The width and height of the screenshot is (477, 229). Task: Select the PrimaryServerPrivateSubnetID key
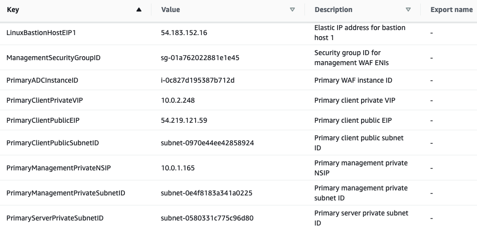(x=55, y=218)
